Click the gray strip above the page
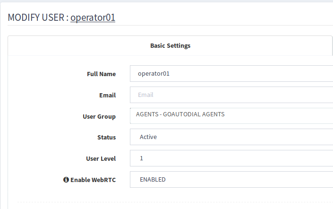The image size is (333, 209). pos(166,1)
